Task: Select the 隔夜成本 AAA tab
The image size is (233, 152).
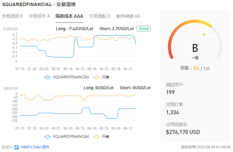Action: point(69,16)
